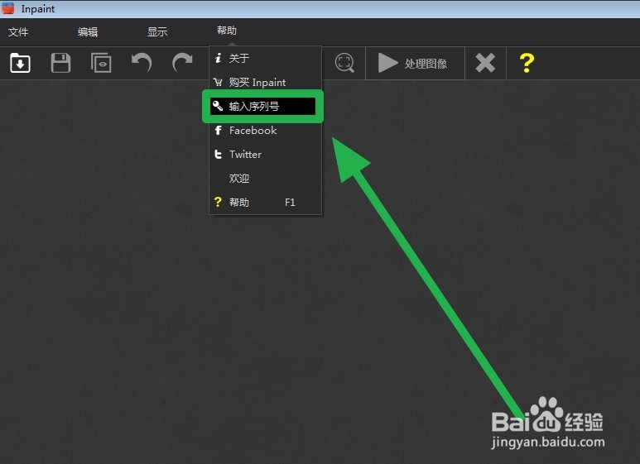The width and height of the screenshot is (640, 464).
Task: Choose 购买 Inpaint menu entry
Action: pyautogui.click(x=265, y=83)
